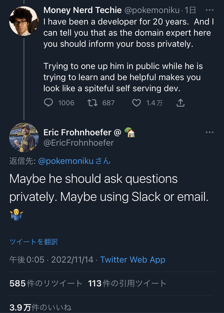The height and width of the screenshot is (313, 224).
Task: Open the Twitter Web App source link
Action: click(133, 260)
